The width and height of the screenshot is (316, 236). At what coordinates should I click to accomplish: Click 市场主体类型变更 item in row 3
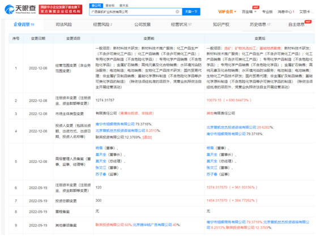pos(70,114)
